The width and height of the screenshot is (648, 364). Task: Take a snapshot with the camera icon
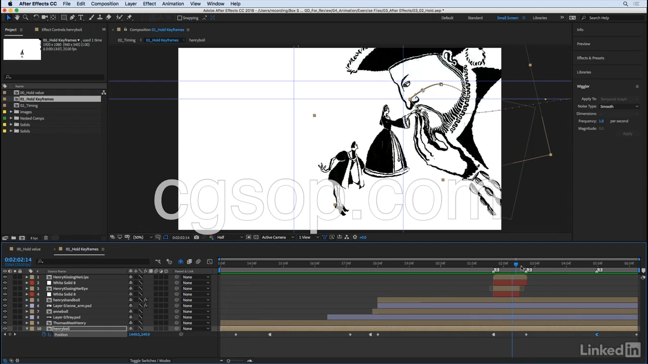point(196,237)
